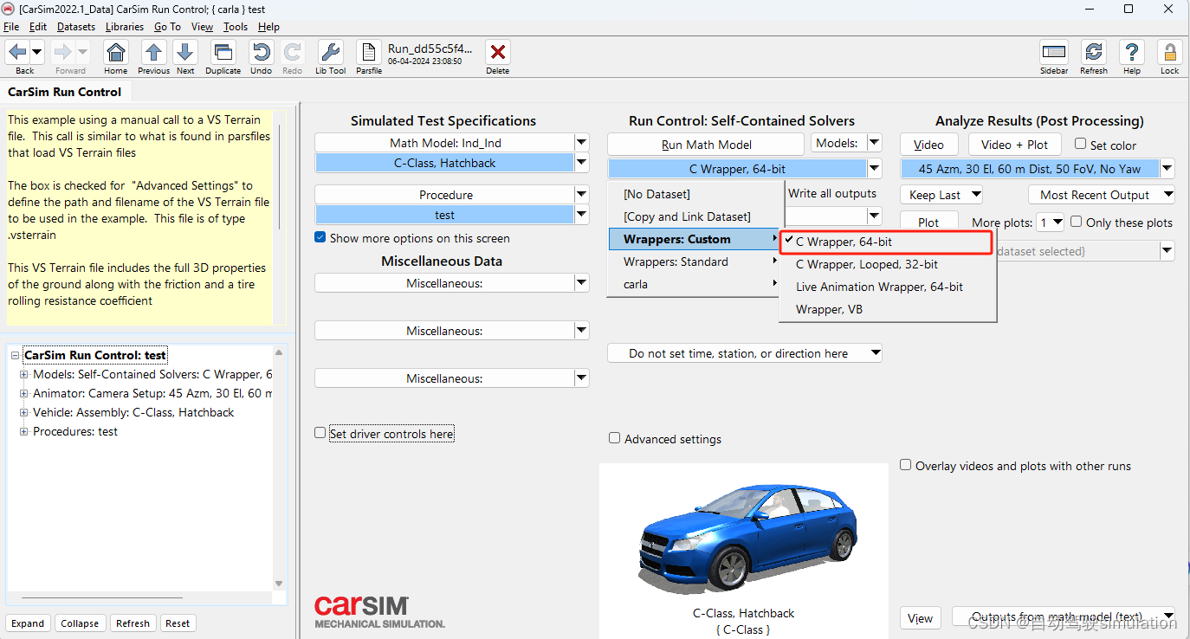Click the Run Math Model button
1190x639 pixels.
[x=706, y=145]
